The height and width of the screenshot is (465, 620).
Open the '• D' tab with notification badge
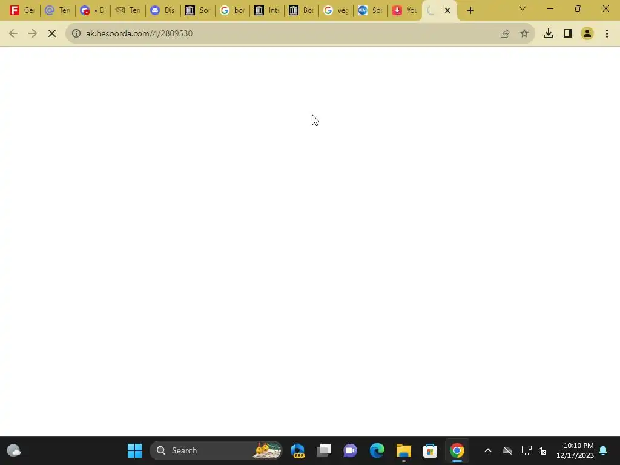coord(92,10)
